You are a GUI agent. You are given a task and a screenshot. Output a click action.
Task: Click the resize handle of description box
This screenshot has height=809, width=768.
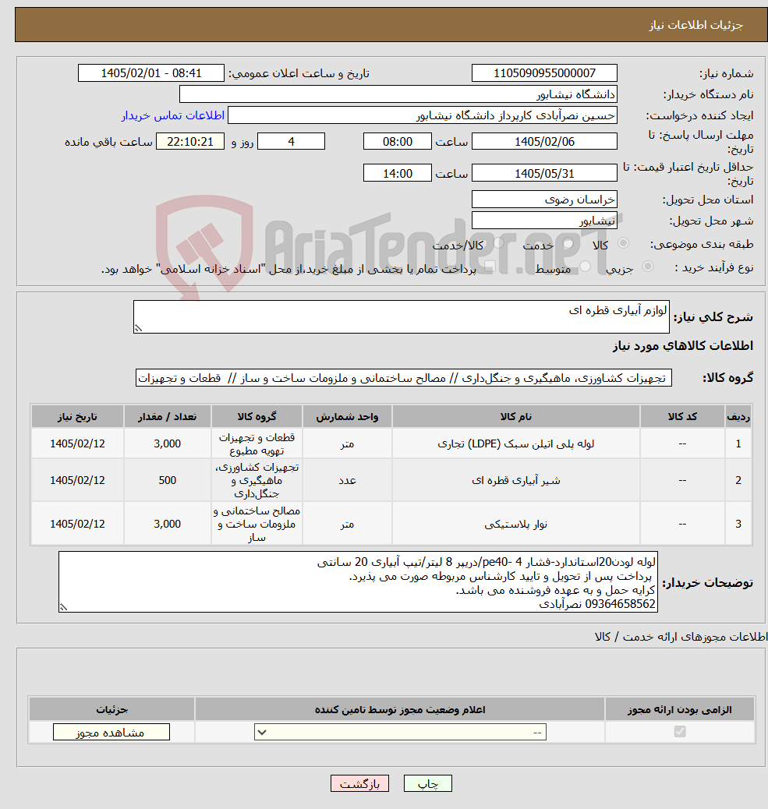click(x=138, y=328)
